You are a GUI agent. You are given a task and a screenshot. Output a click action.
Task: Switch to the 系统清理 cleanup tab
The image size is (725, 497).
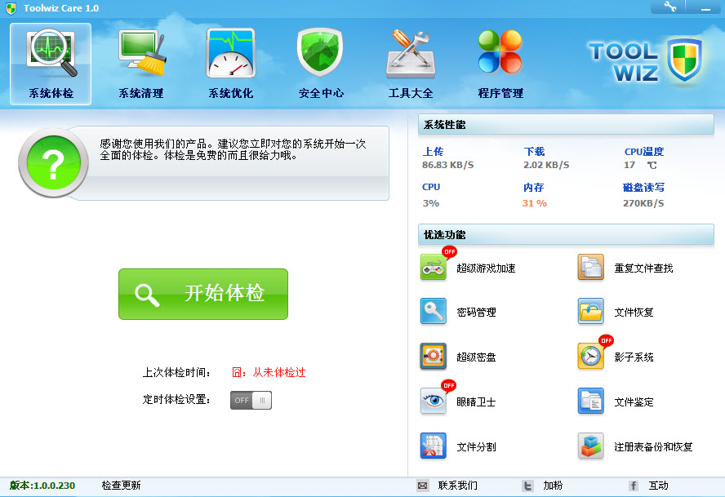141,64
